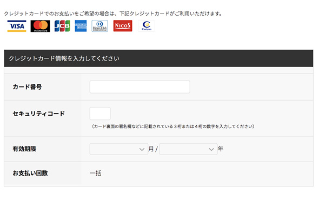Image resolution: width=319 pixels, height=200 pixels.
Task: Click the お支払い回数 label
Action: (30, 173)
